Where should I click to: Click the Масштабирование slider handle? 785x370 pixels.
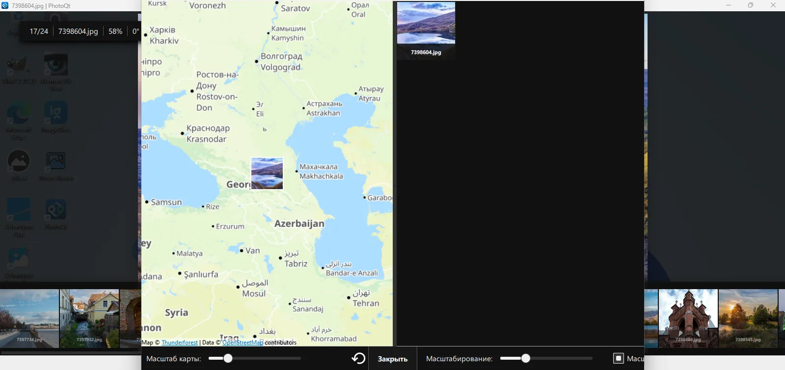[526, 358]
